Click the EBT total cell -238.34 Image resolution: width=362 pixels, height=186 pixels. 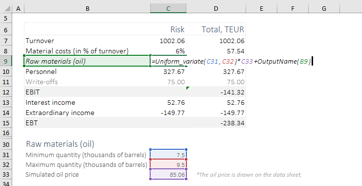tap(216, 123)
